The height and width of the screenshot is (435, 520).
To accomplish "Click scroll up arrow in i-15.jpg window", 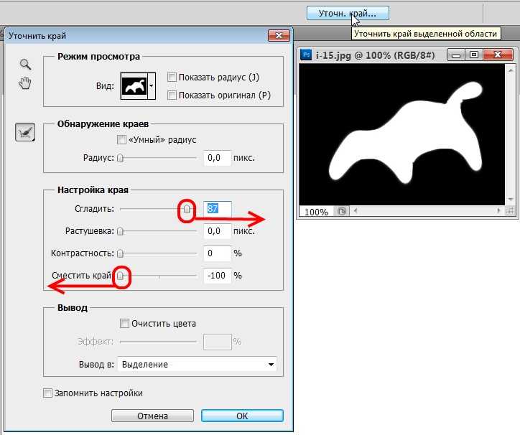I will (511, 70).
